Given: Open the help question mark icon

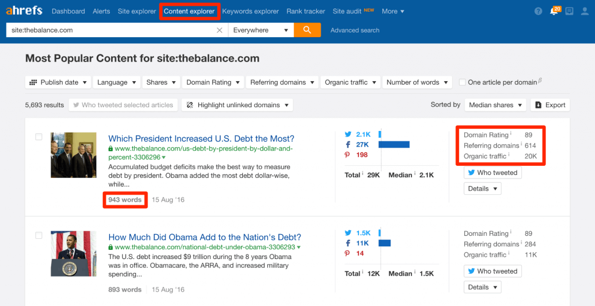Looking at the screenshot, I should pos(538,12).
